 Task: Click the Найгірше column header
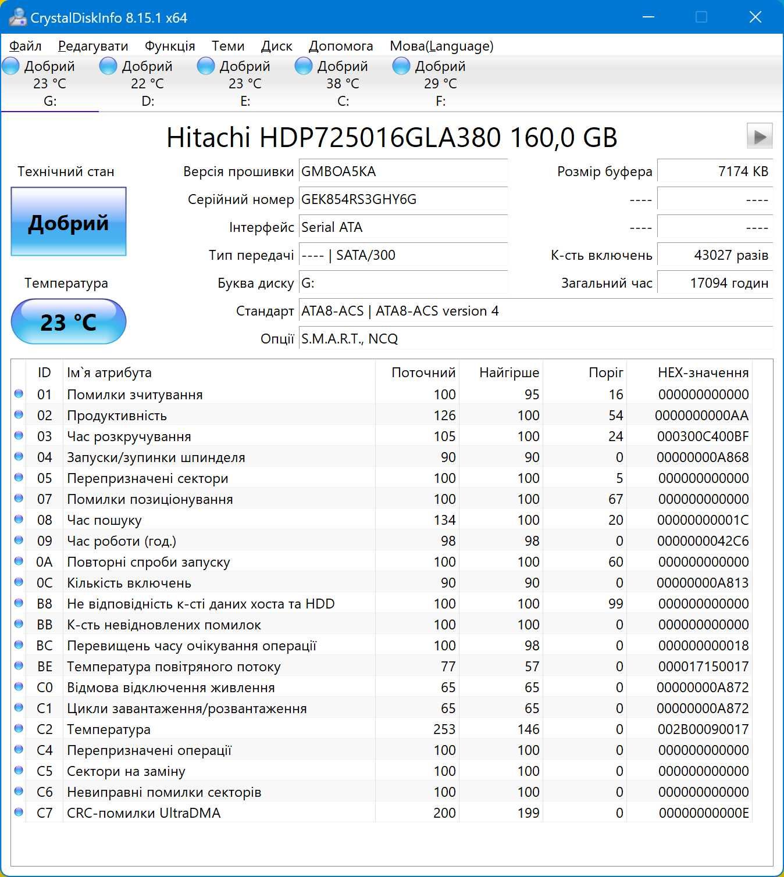point(501,373)
